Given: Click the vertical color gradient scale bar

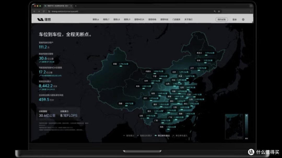Looking at the screenshot, I should [246, 126].
